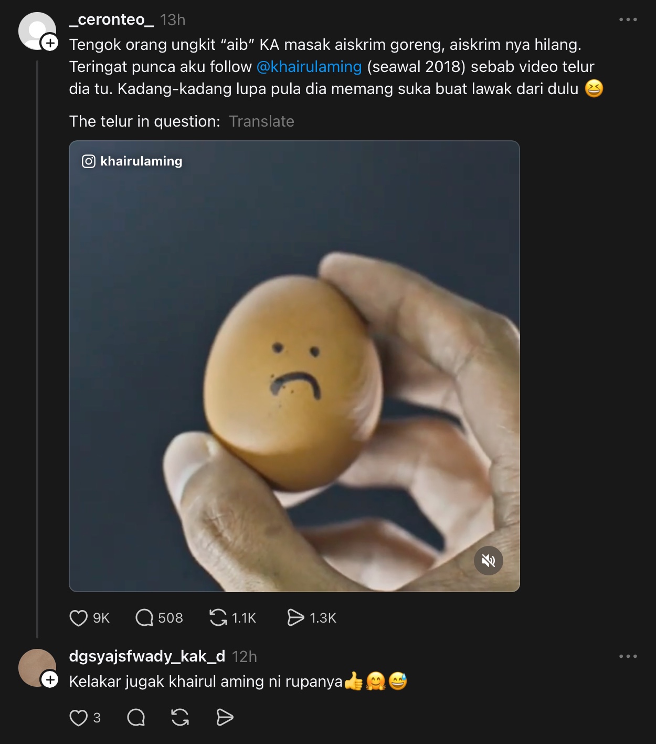Open more options for the dgsyajsfwady_kak_d reply
The width and height of the screenshot is (656, 744).
click(x=628, y=656)
